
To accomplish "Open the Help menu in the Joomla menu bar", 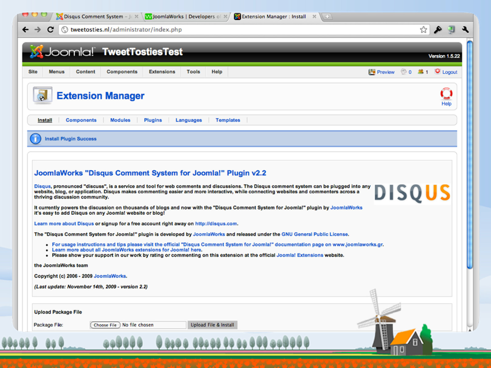I will tap(217, 72).
